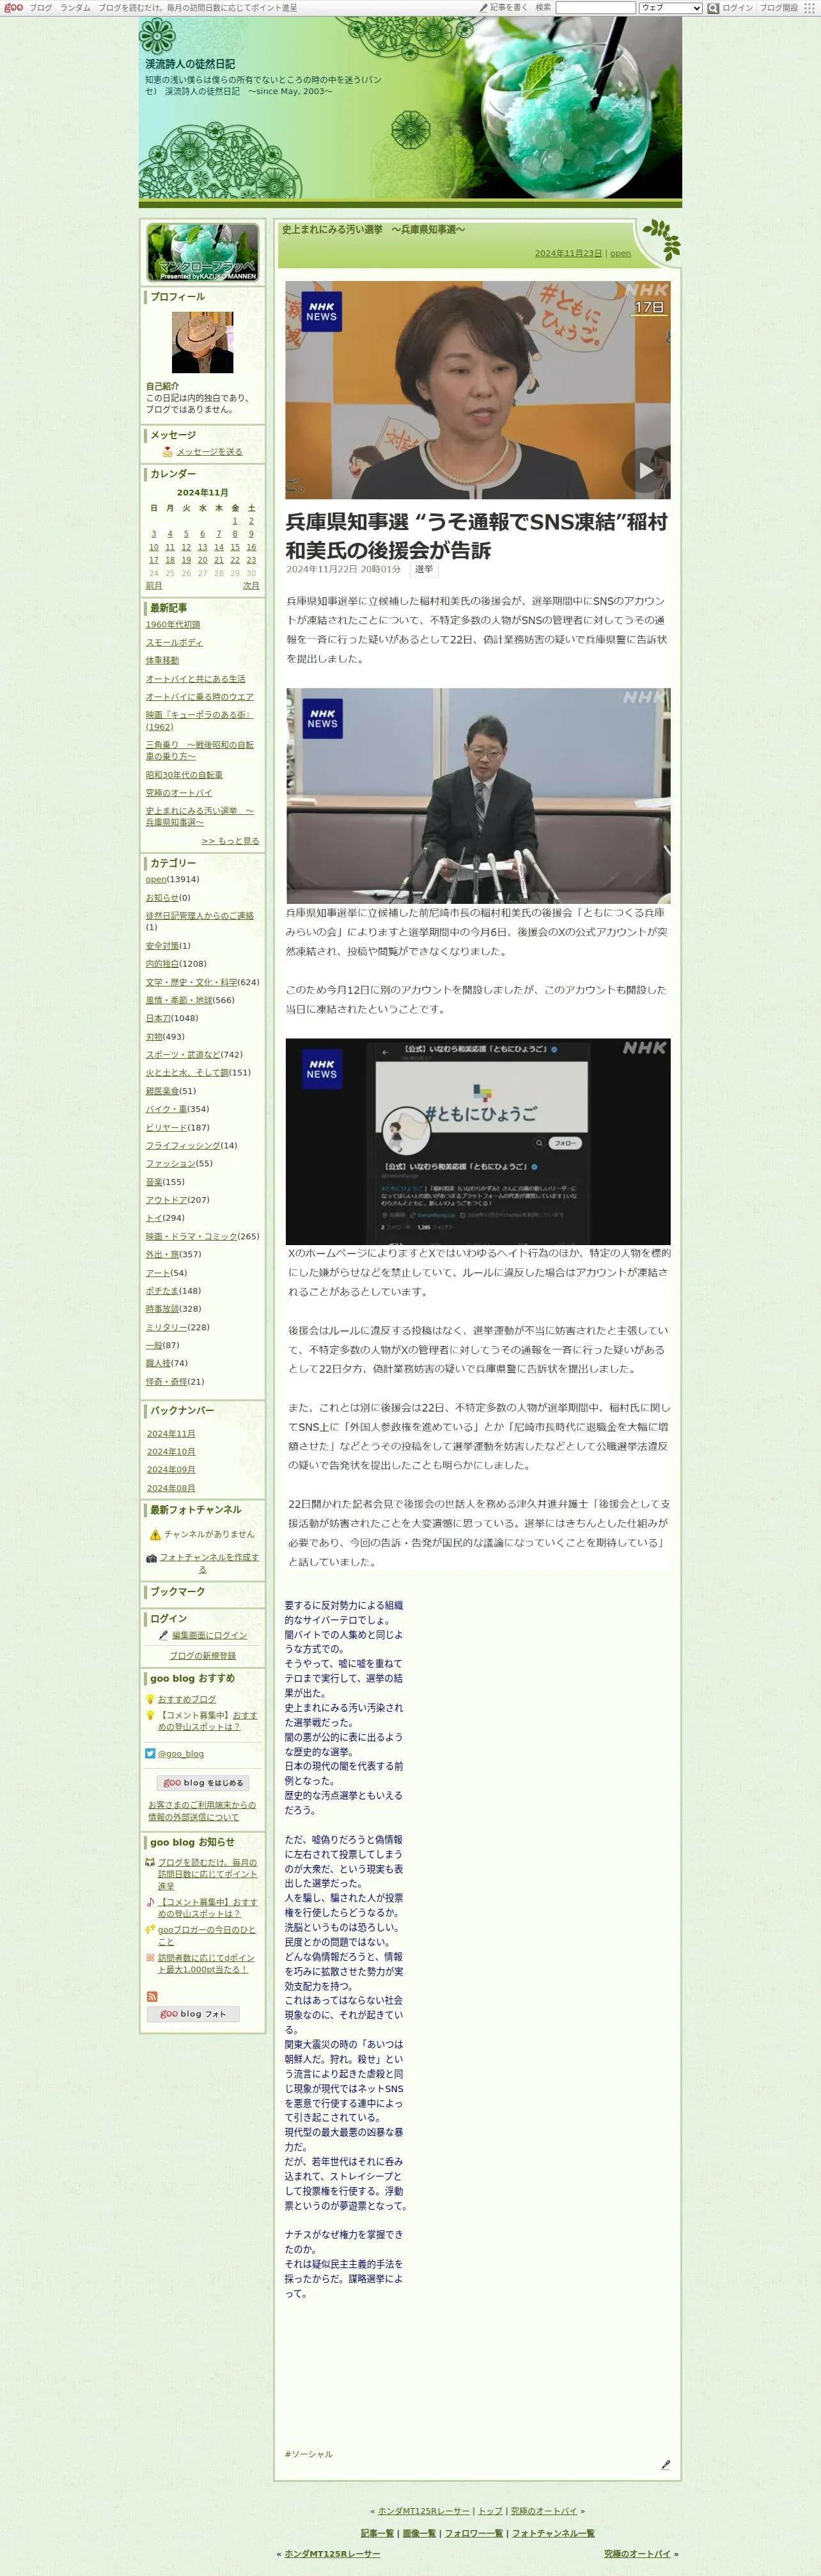Select calendar date 15
821x2576 pixels.
pos(235,547)
